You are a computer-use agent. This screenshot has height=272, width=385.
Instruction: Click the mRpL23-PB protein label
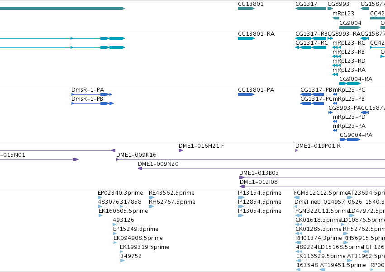click(349, 99)
